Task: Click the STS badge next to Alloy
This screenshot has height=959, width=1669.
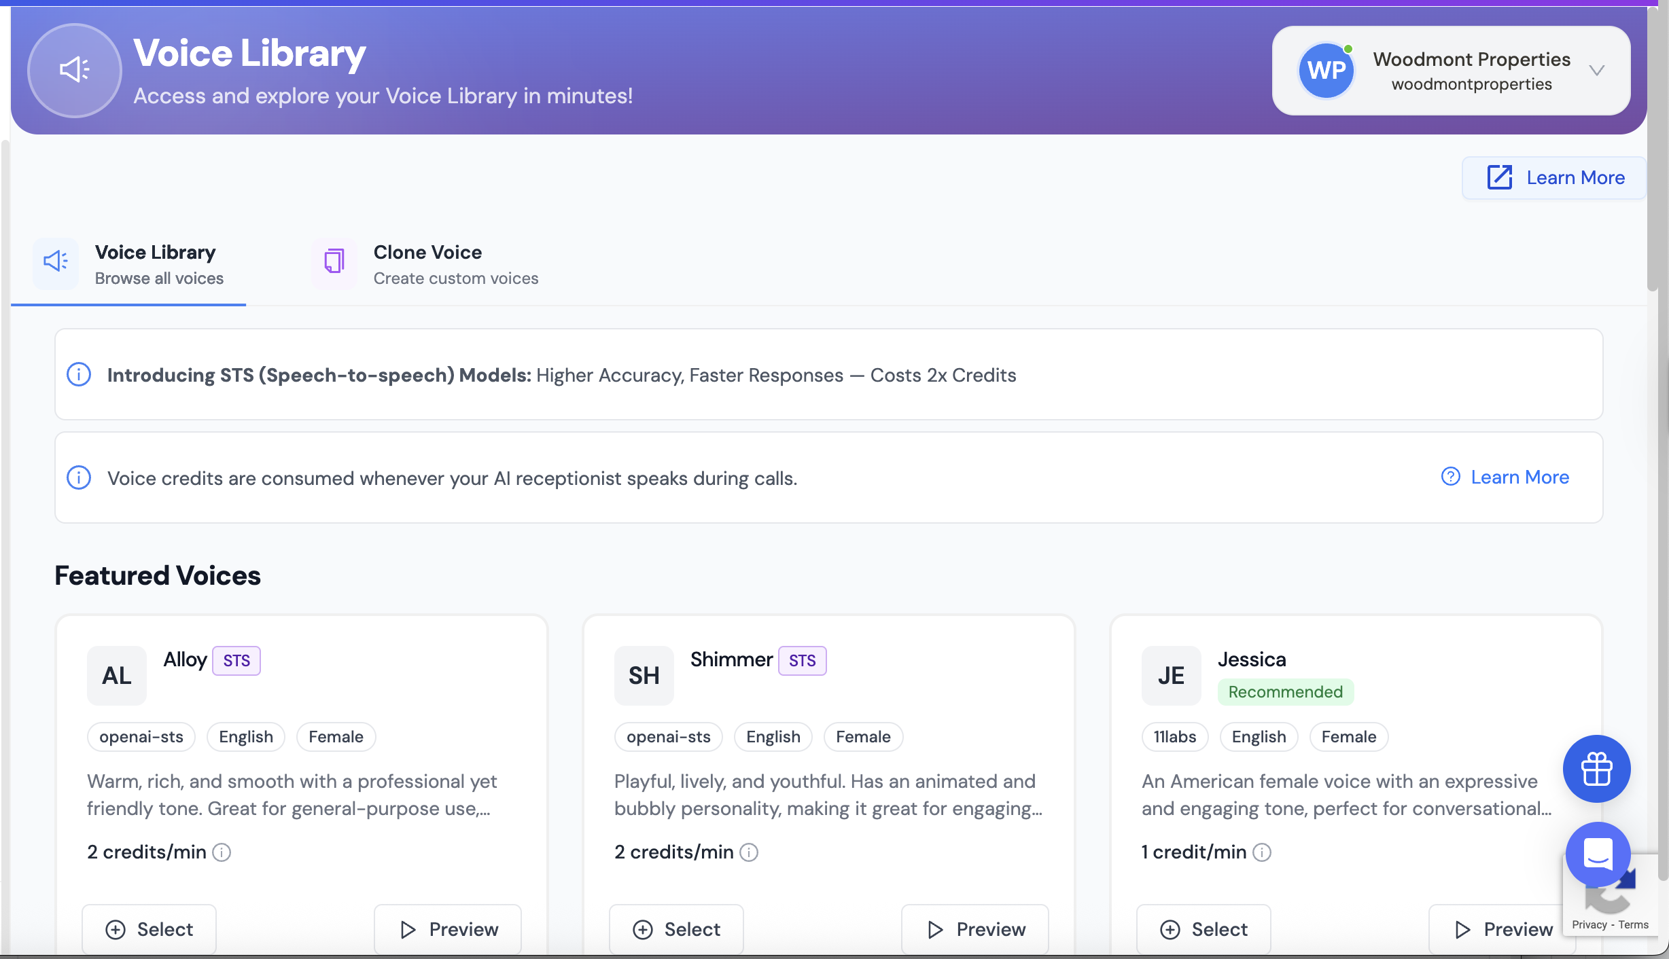Action: tap(236, 661)
